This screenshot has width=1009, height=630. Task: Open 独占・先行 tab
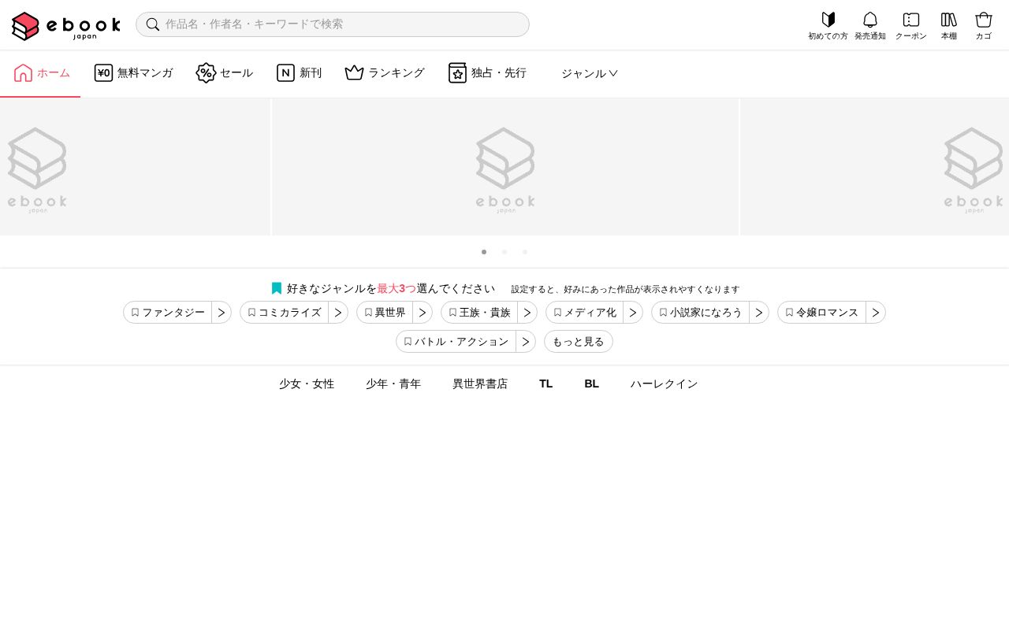[x=487, y=73]
